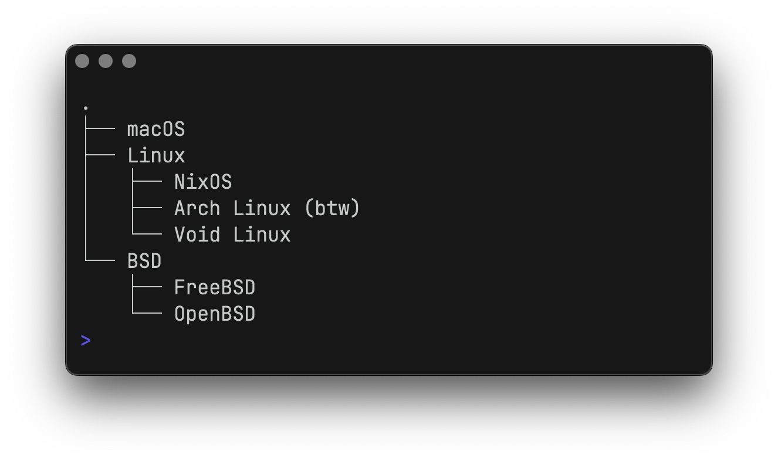Click the NixOS entry text
The image size is (778, 462).
[203, 182]
